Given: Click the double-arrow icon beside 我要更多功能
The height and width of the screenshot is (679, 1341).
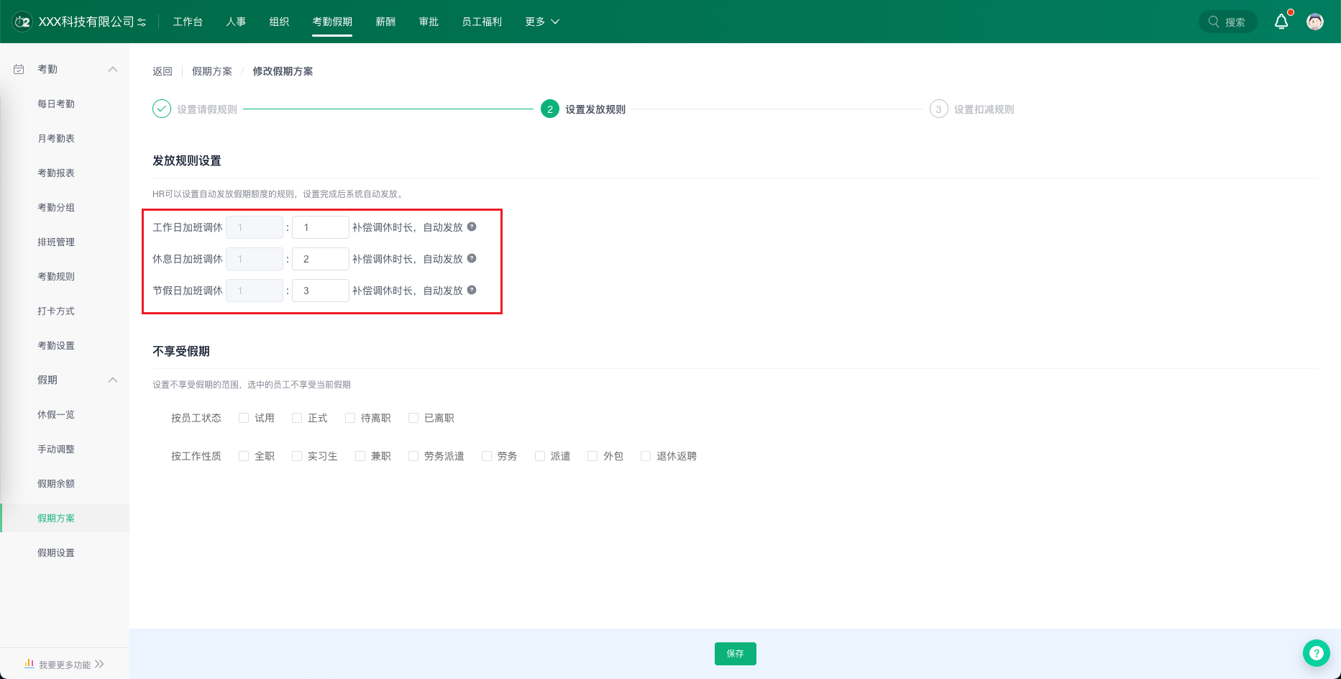Looking at the screenshot, I should click(x=99, y=664).
